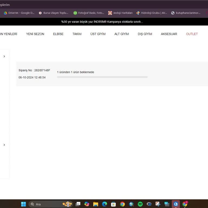Click the summer discount campaign banner

point(102,22)
